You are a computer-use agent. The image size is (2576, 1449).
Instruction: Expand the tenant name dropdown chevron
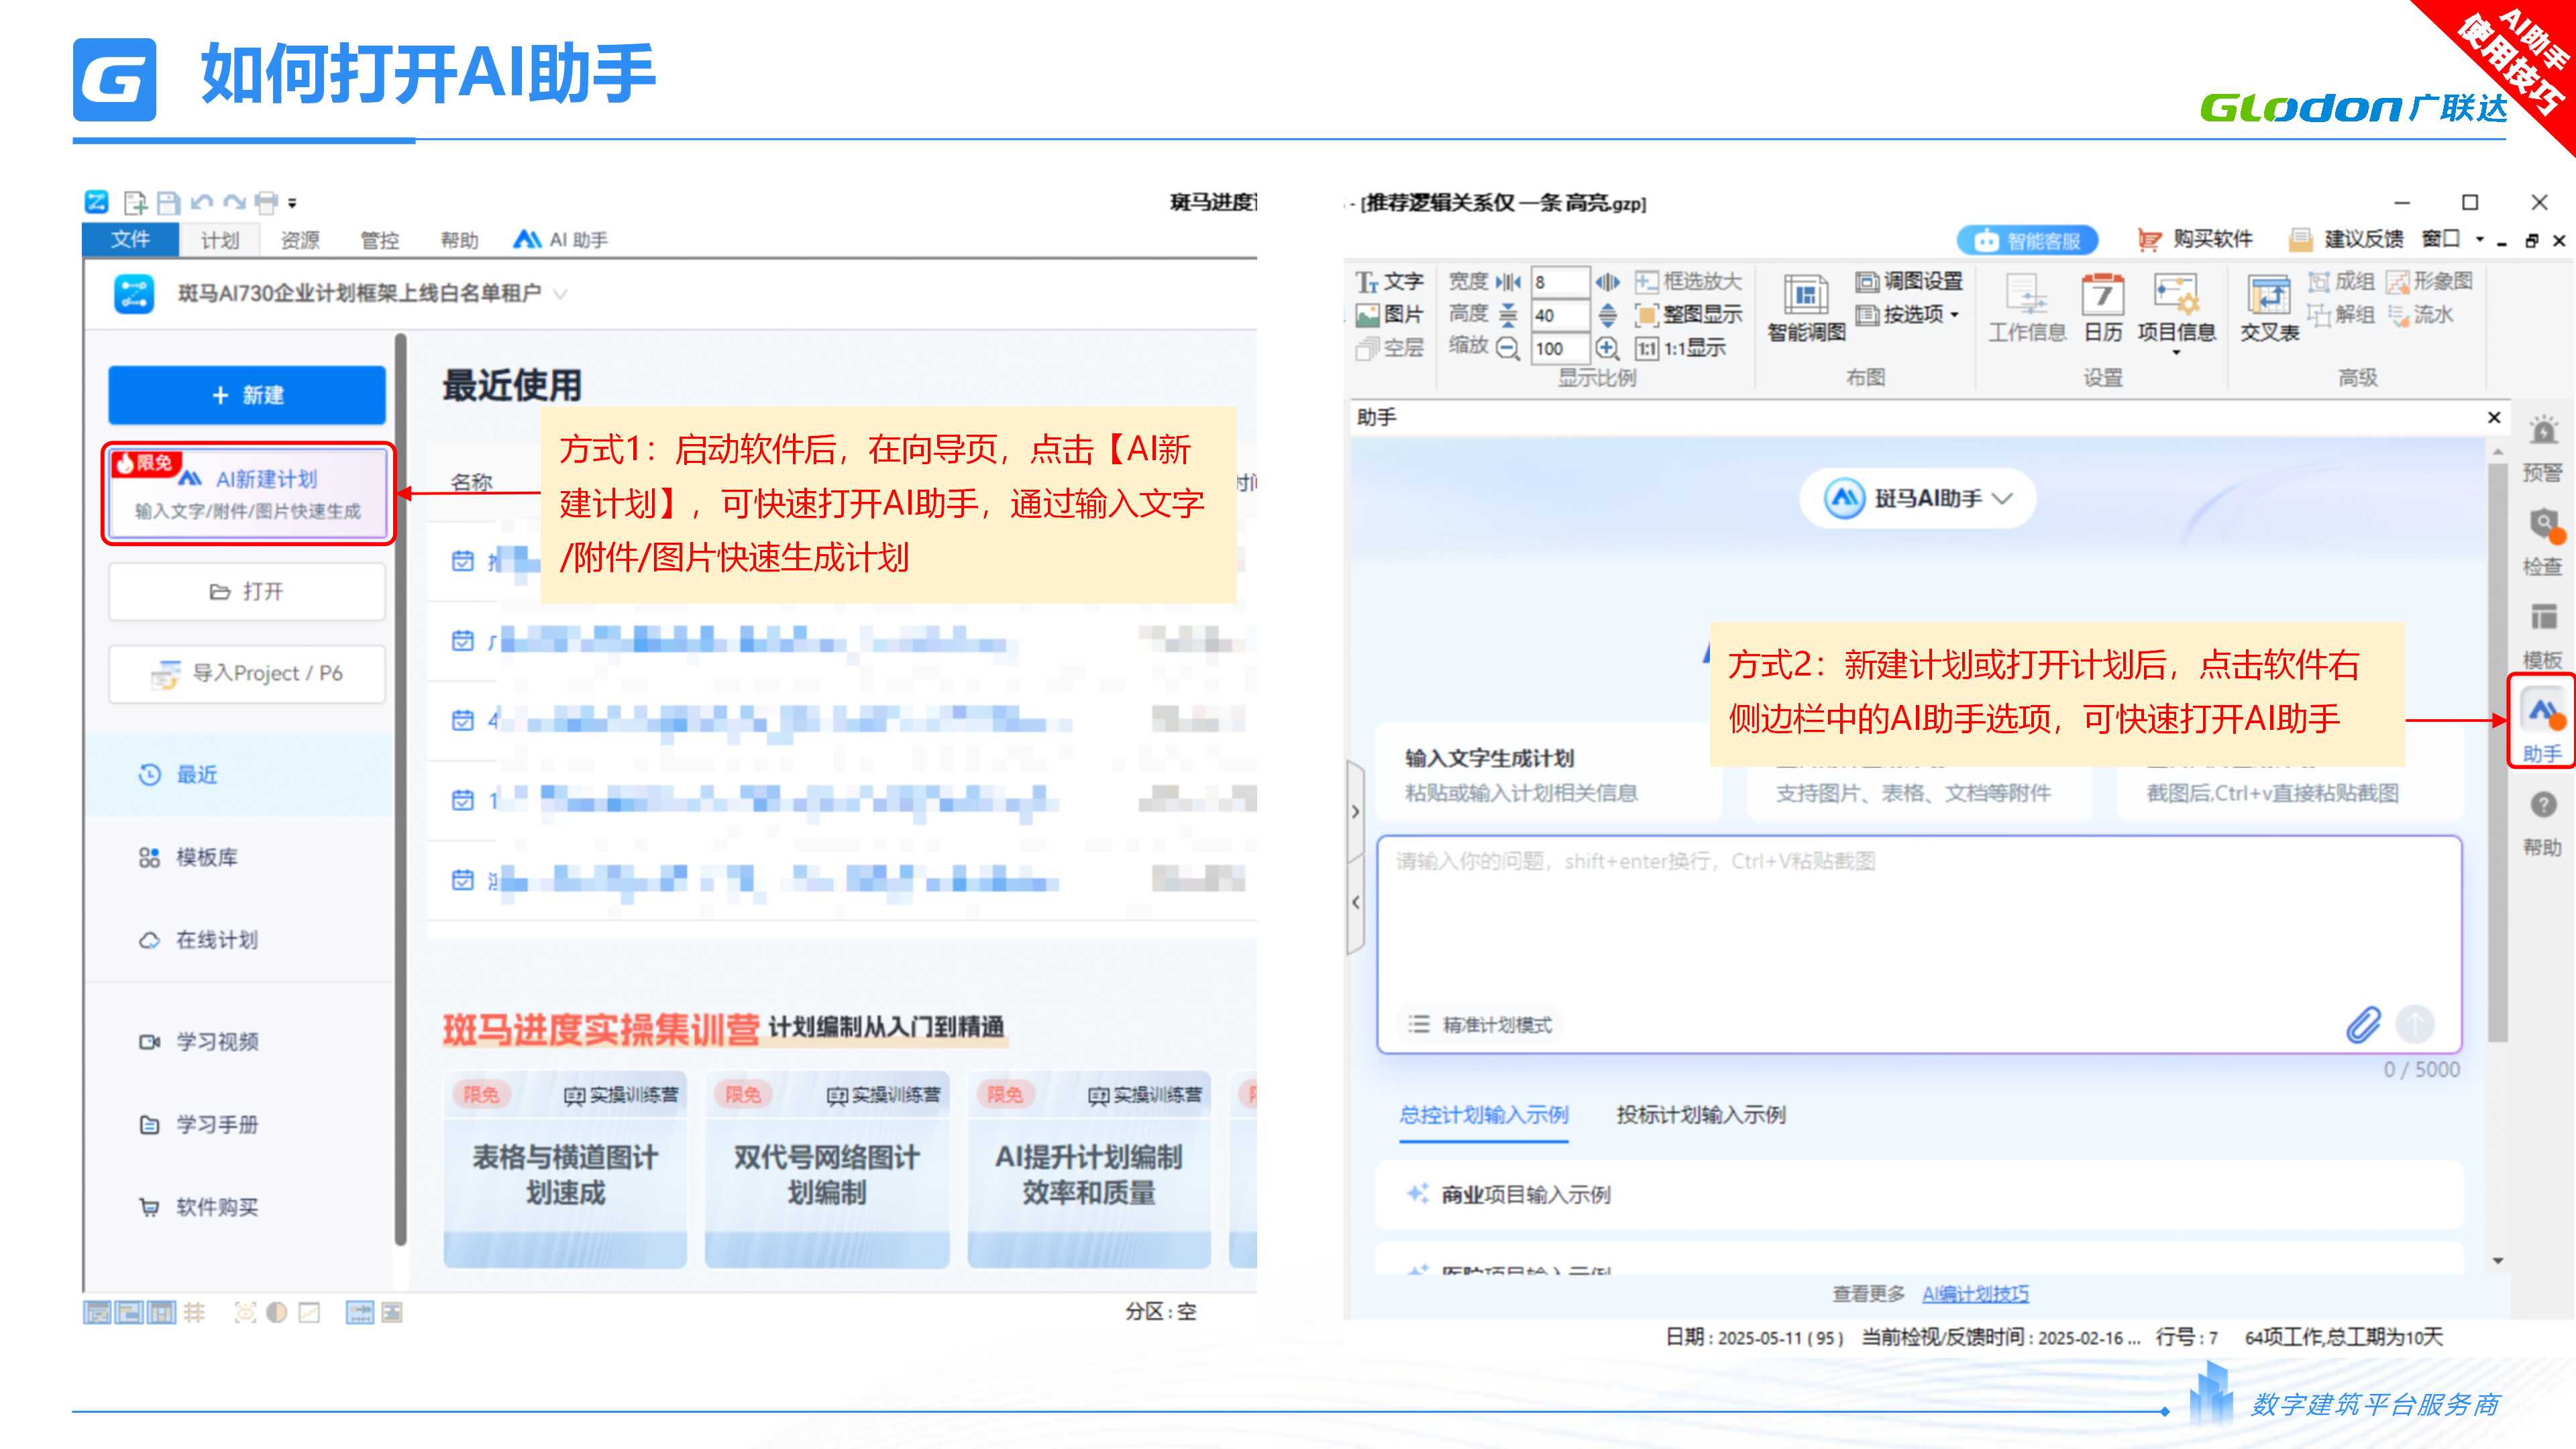(561, 294)
